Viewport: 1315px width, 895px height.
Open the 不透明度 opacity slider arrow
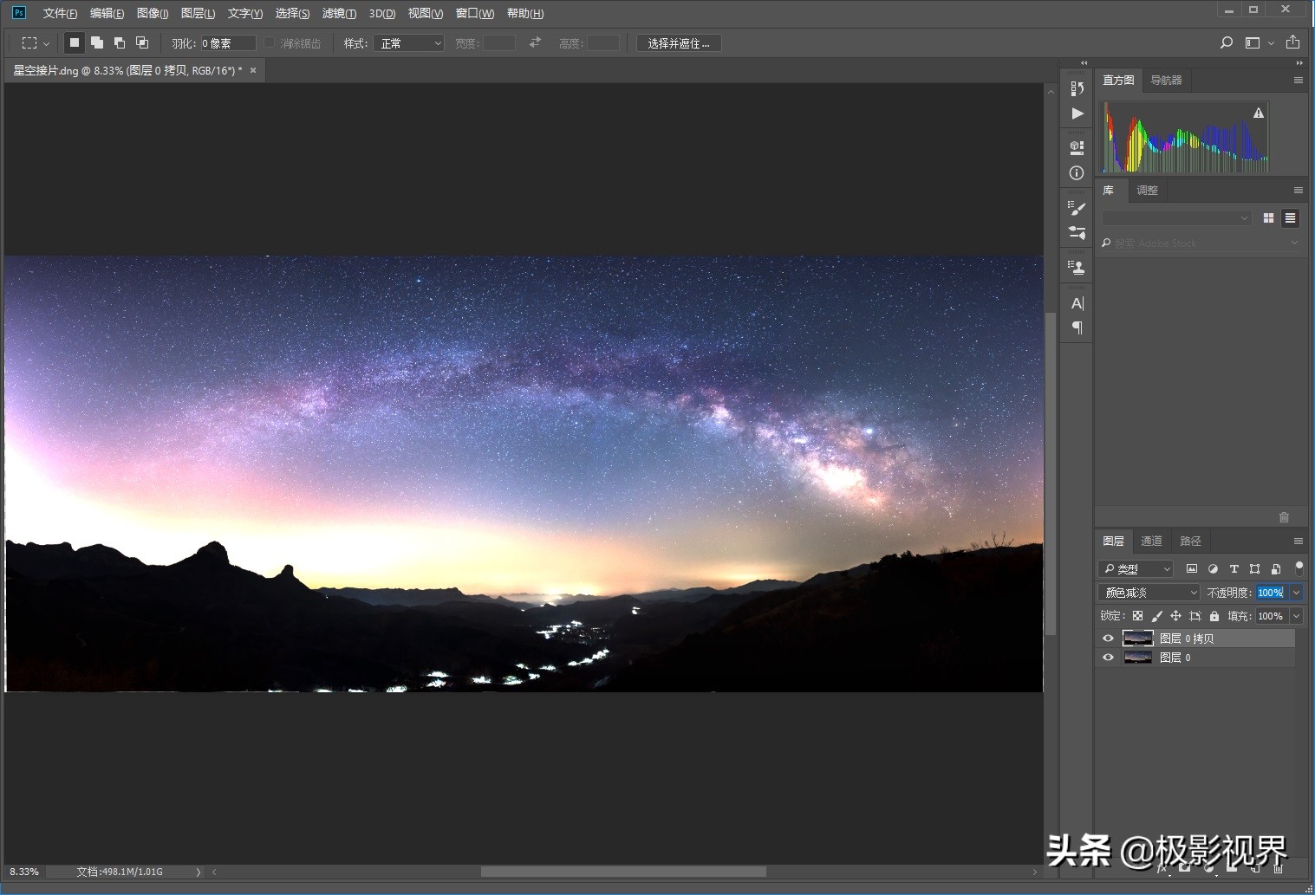[1296, 593]
